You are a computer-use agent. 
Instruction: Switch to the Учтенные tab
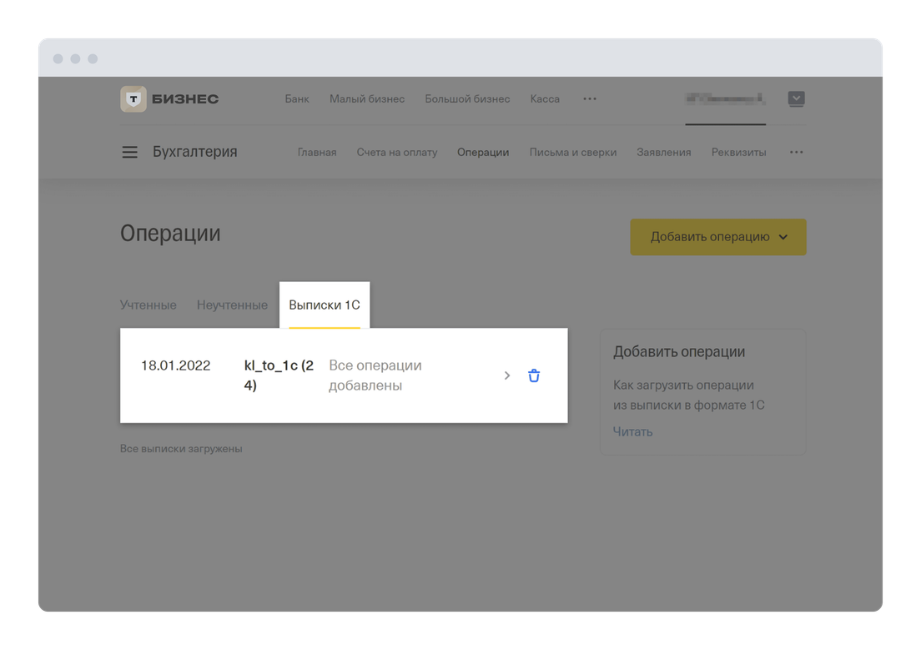148,305
